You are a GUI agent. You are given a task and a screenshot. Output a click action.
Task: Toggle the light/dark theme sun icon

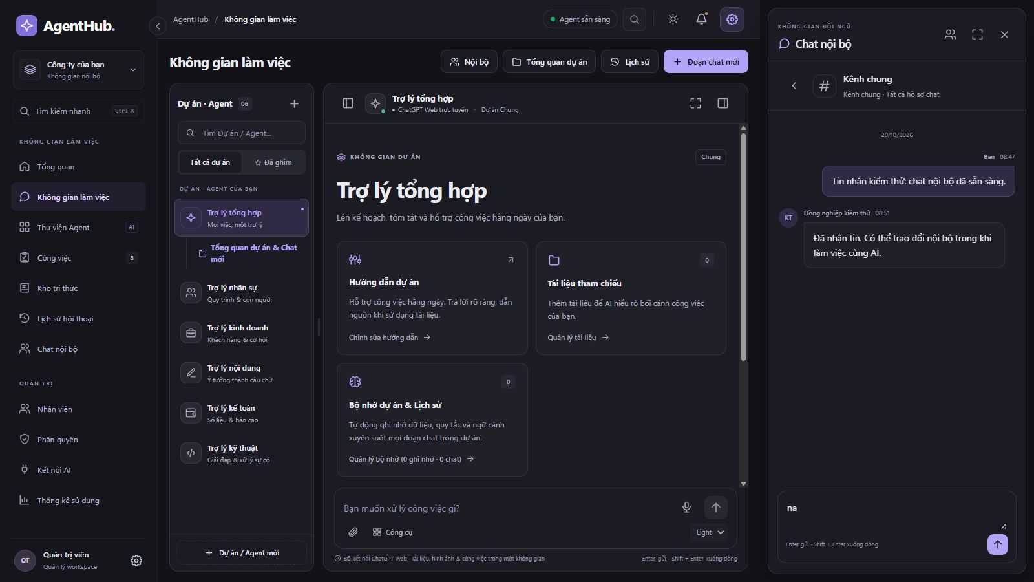(673, 19)
